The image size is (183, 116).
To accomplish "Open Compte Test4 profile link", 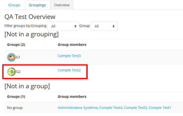I will tap(111, 108).
